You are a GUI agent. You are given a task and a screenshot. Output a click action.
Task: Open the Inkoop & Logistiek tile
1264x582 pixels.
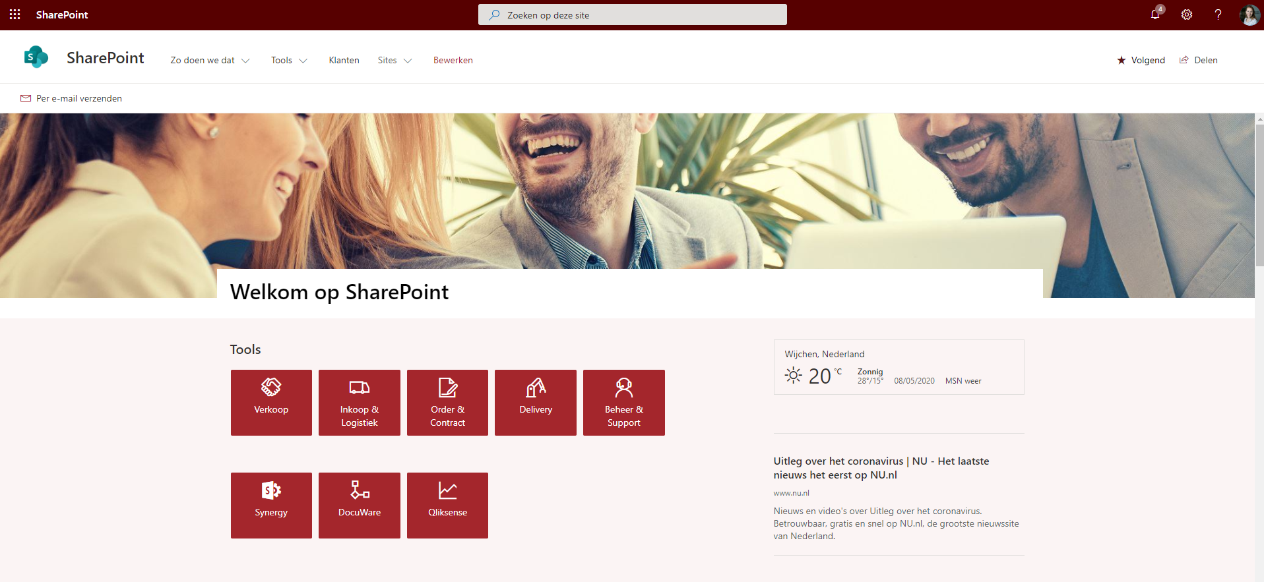click(x=360, y=402)
